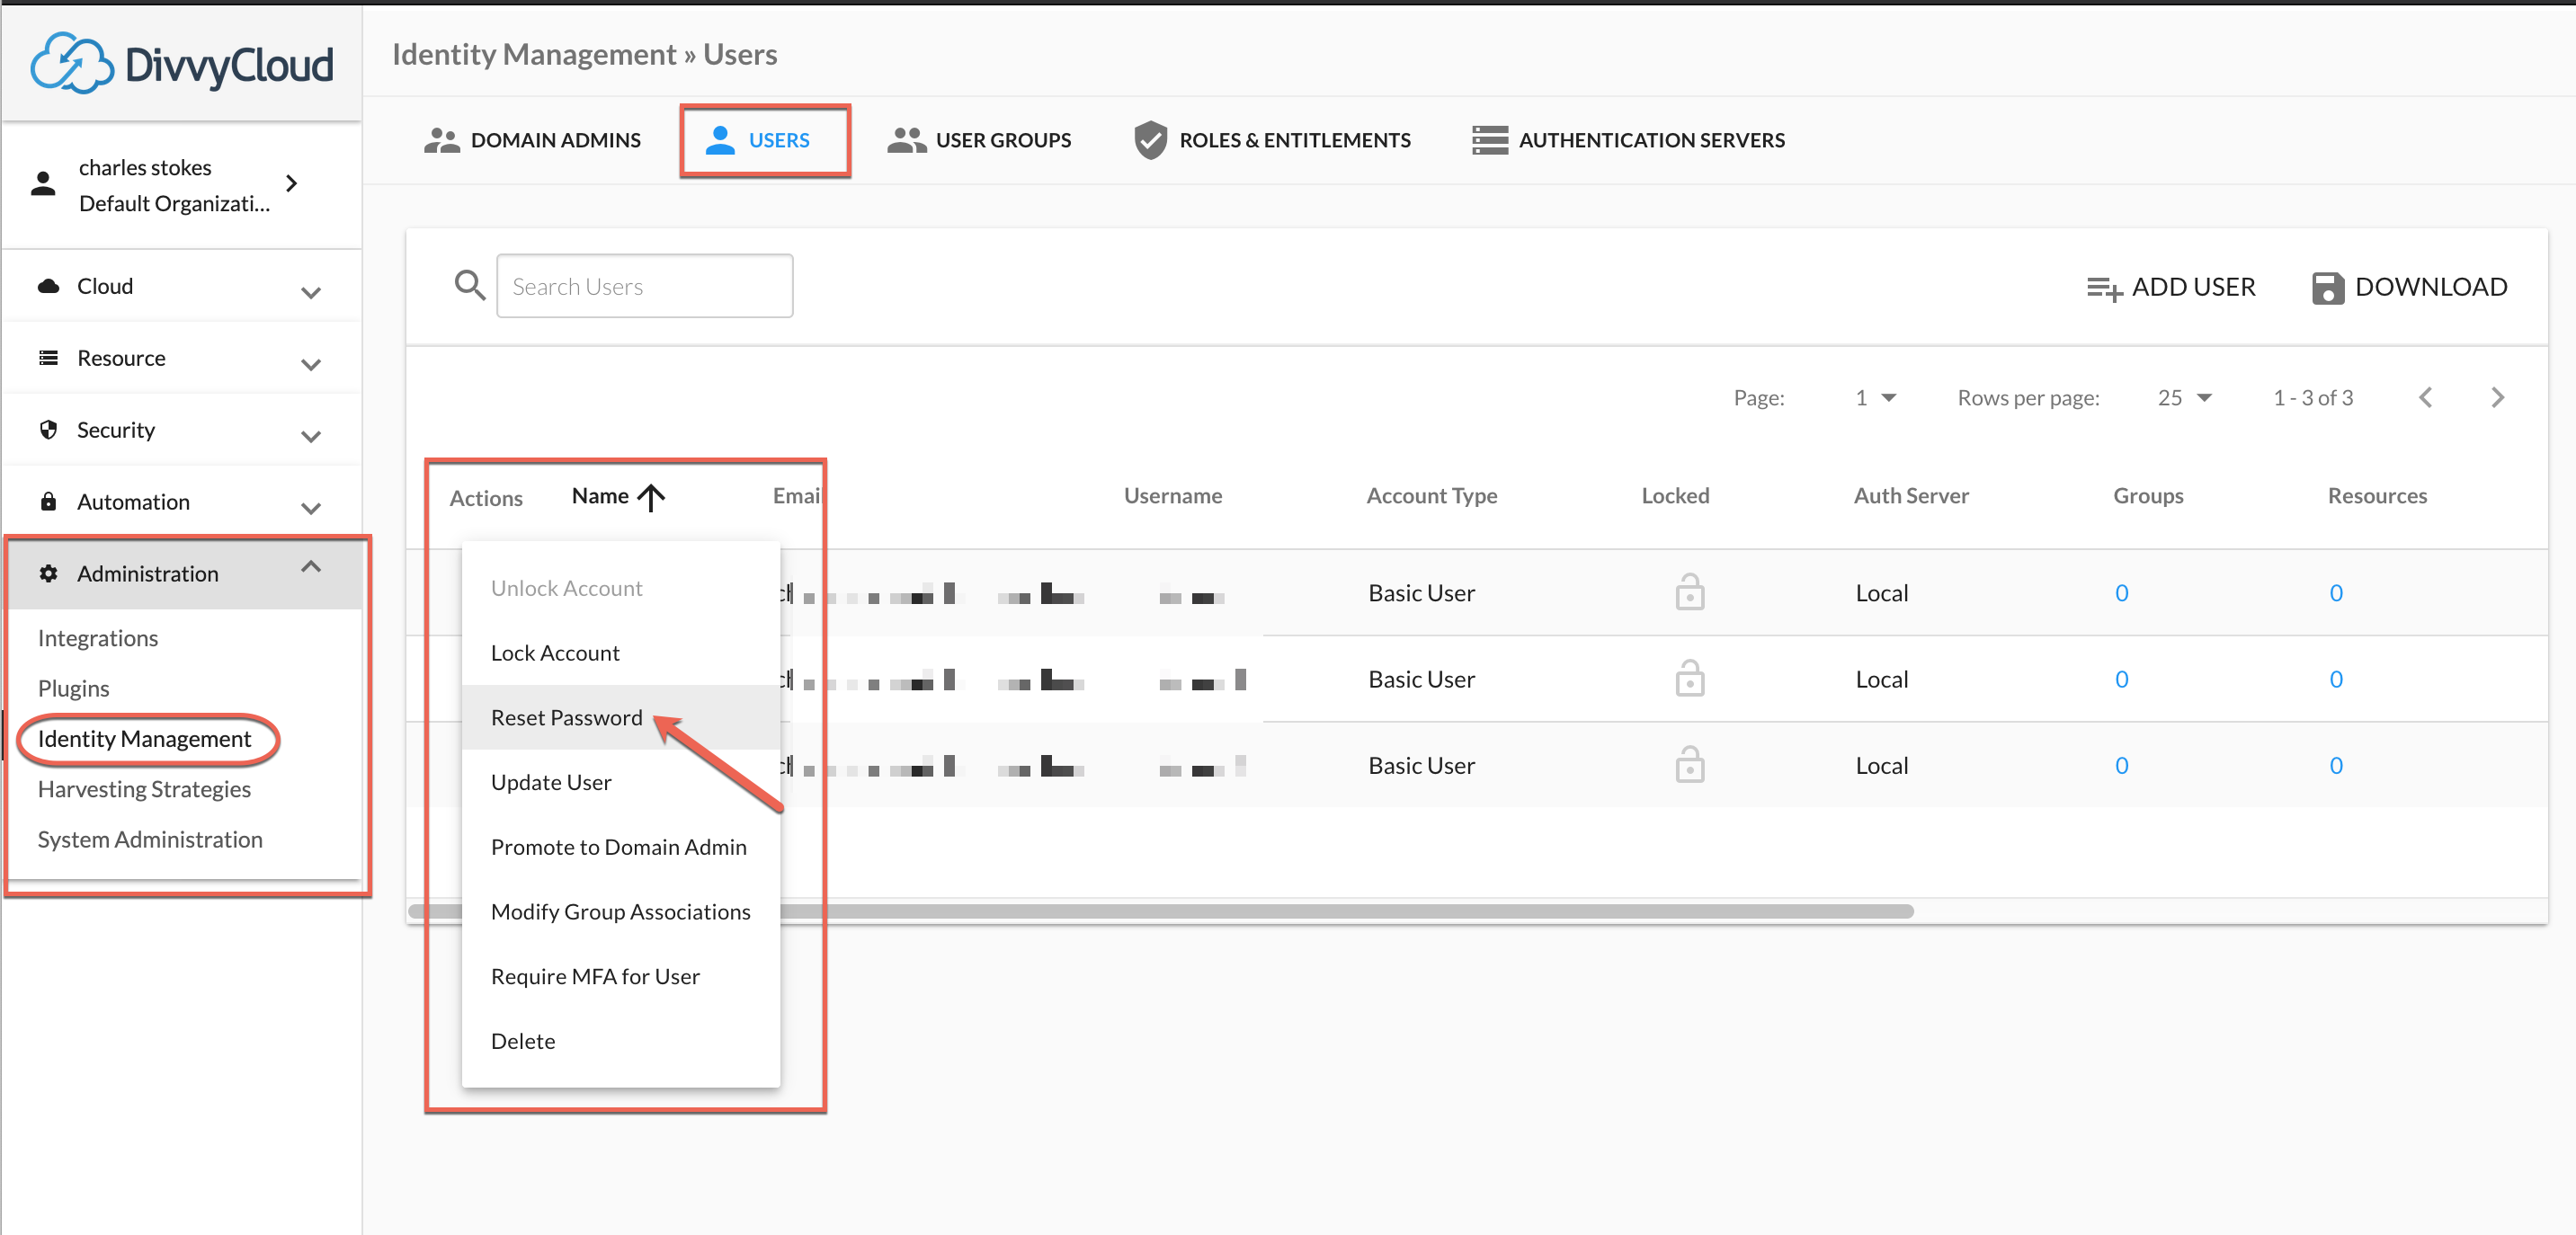Click the Locked column header
The width and height of the screenshot is (2576, 1235).
point(1676,496)
